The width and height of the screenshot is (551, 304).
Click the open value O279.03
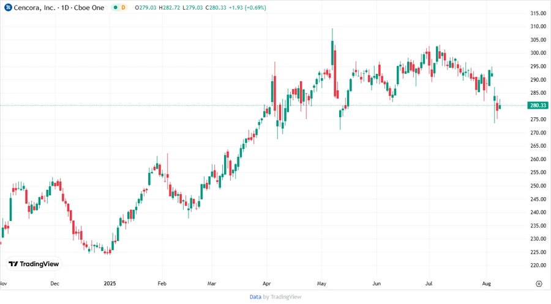146,7
